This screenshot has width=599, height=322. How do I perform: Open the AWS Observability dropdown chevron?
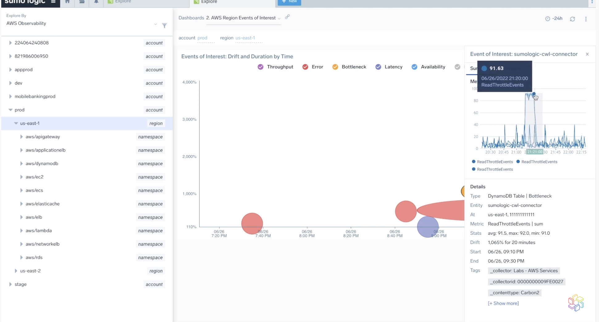[155, 24]
